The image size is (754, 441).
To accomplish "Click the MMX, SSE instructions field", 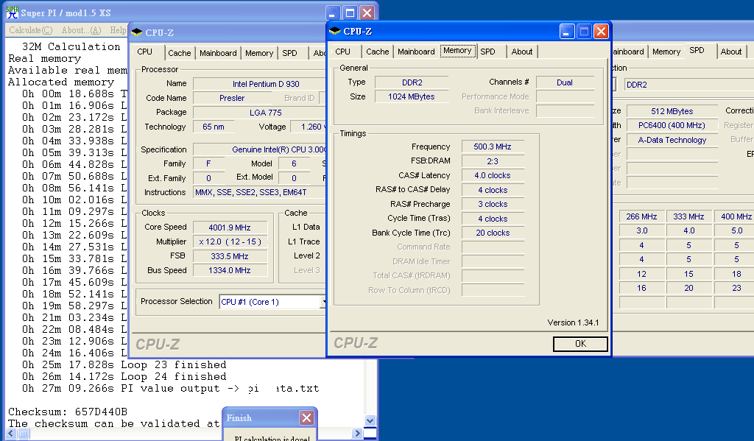I will pos(260,192).
